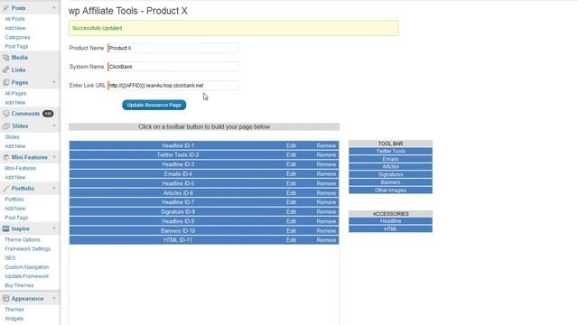Screen dimensions: 578x325
Task: Click the Comments bubble icon in sidebar
Action: pos(6,114)
